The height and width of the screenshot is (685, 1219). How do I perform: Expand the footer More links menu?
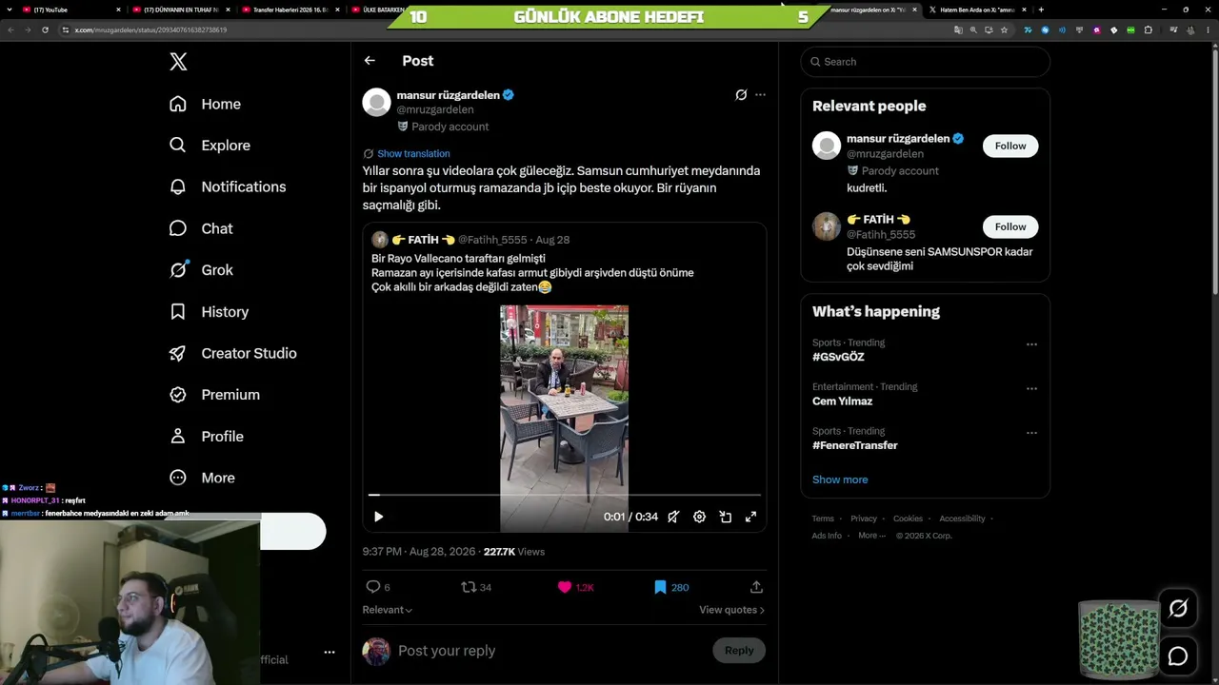871,536
